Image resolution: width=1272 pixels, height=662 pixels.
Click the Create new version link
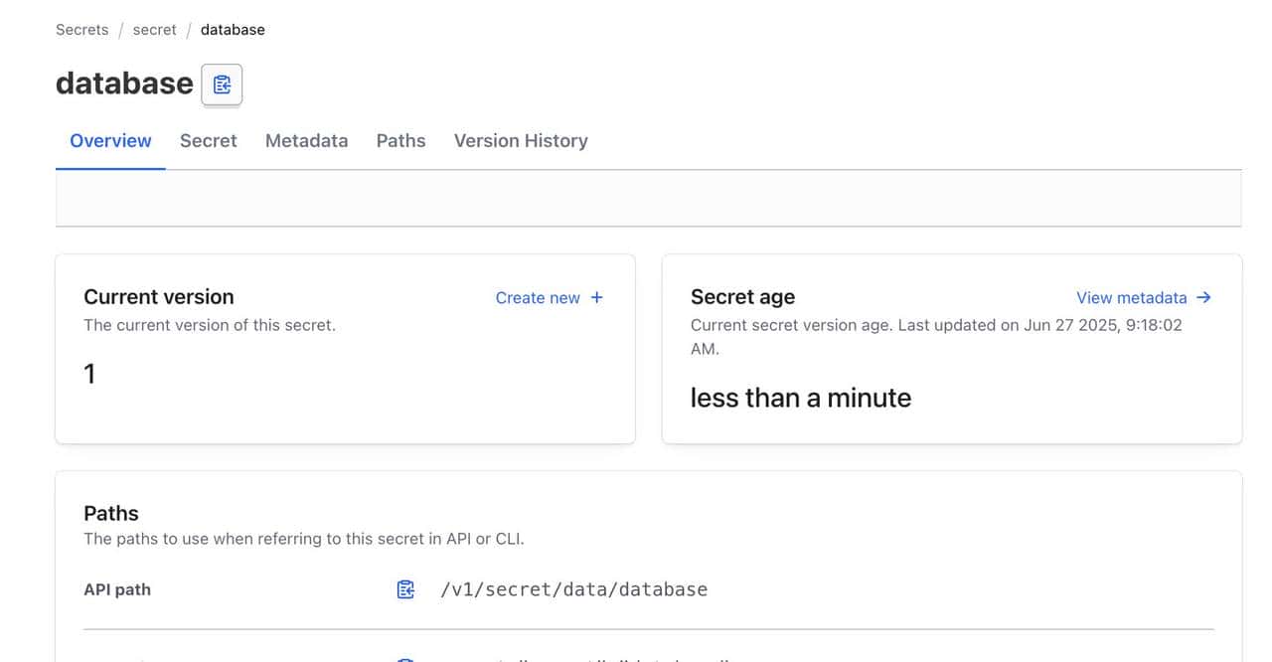[538, 297]
